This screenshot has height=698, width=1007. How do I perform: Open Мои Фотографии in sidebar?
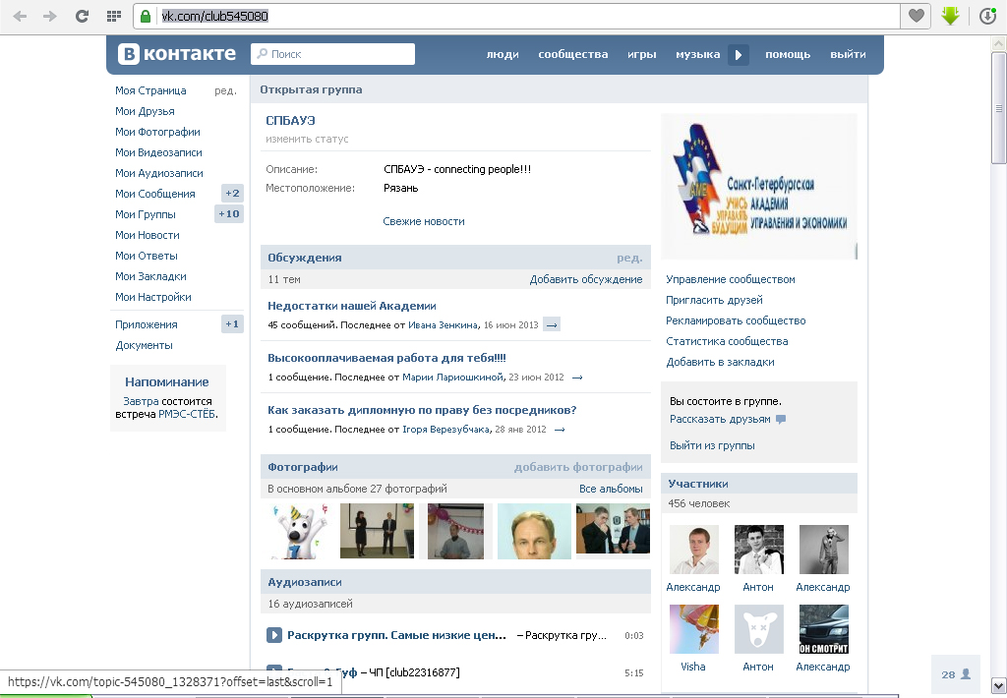(x=157, y=132)
